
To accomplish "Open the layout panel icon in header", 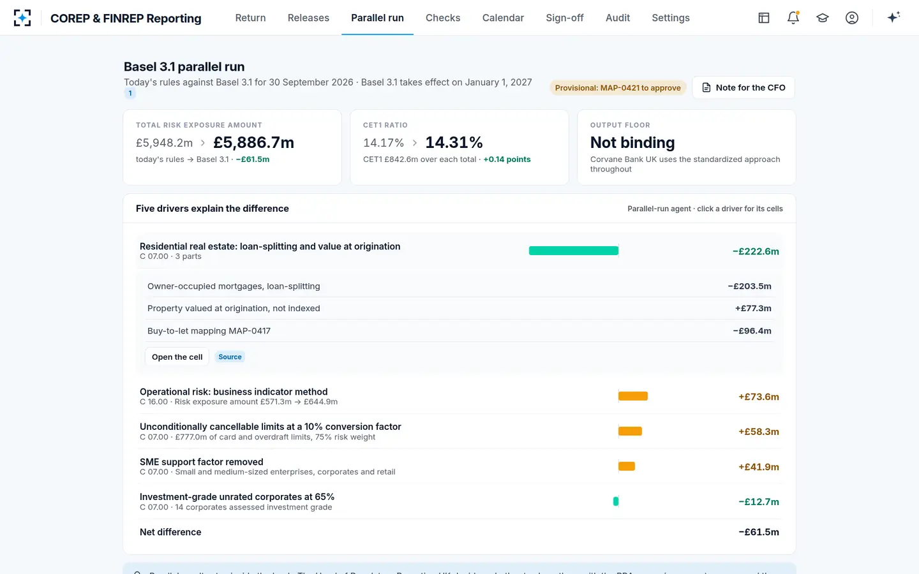I will tap(764, 18).
